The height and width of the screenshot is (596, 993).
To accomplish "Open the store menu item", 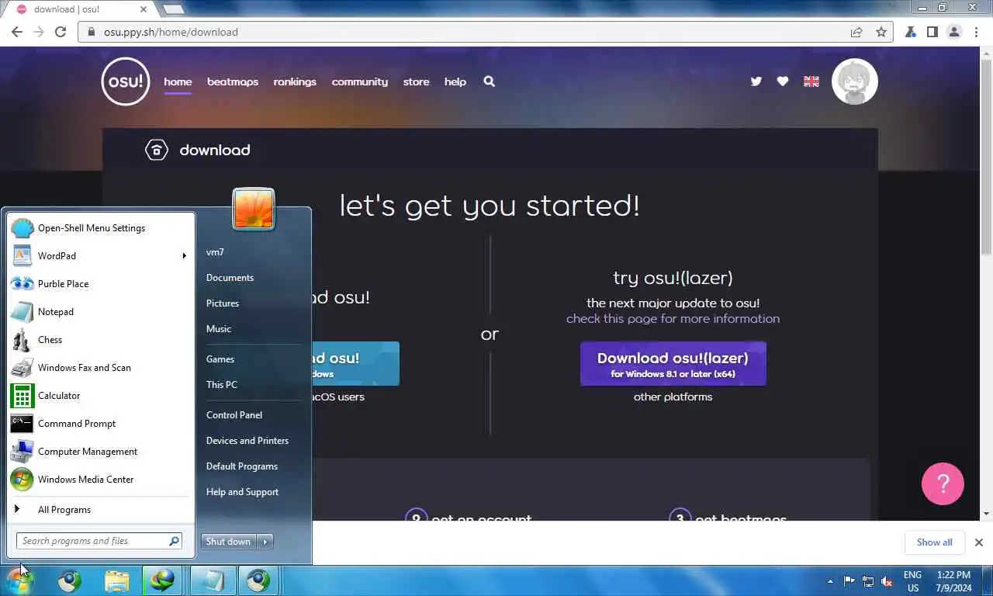I will (x=416, y=81).
